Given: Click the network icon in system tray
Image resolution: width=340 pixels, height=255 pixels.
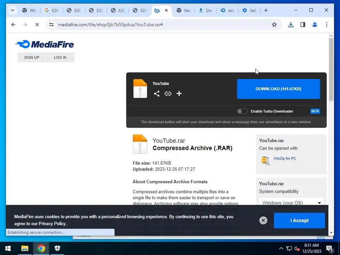Looking at the screenshot, I should (x=289, y=248).
